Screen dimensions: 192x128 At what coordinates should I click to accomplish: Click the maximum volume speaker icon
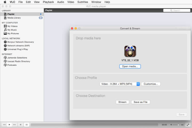pos(182,125)
